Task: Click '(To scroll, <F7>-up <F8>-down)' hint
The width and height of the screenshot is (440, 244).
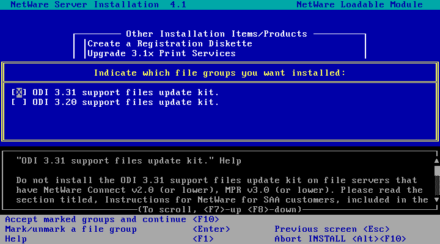Action: coord(220,210)
